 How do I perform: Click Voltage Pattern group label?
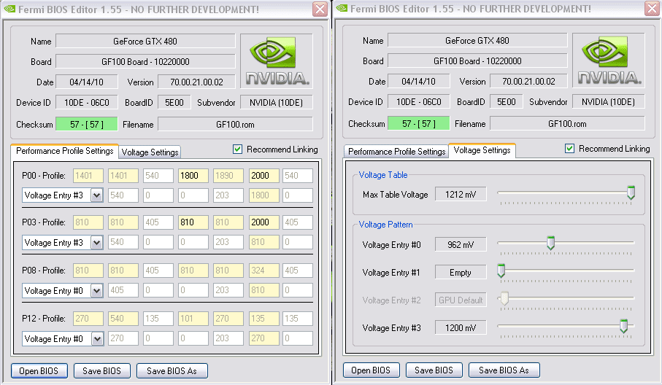[x=385, y=225]
